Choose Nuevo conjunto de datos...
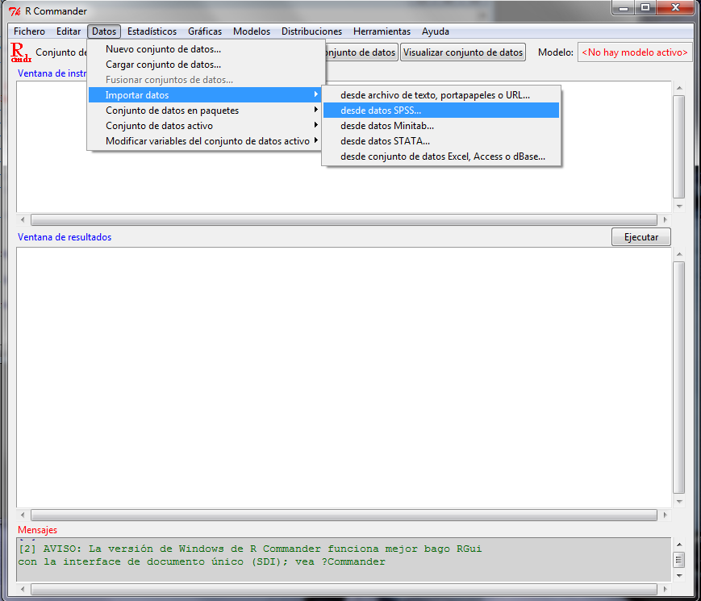This screenshot has height=601, width=701. 206,49
